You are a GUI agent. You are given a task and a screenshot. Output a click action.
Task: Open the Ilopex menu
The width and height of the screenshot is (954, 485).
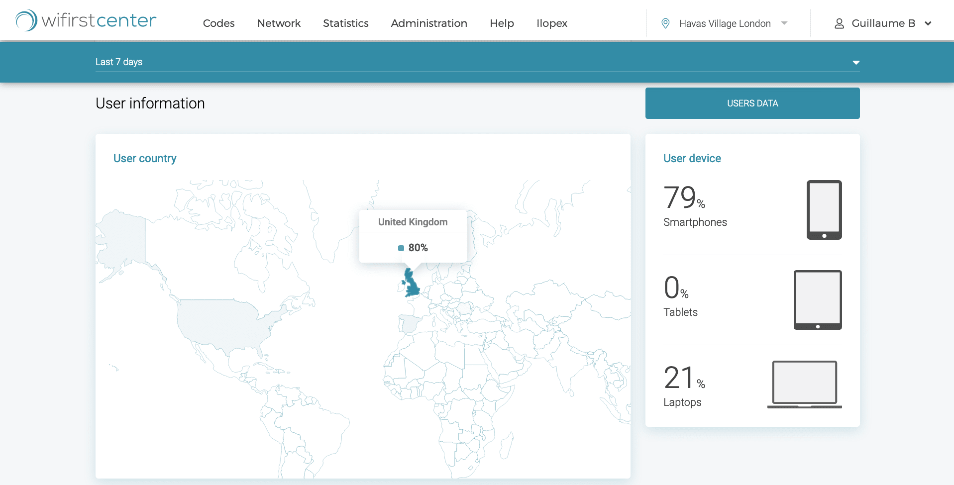click(552, 23)
